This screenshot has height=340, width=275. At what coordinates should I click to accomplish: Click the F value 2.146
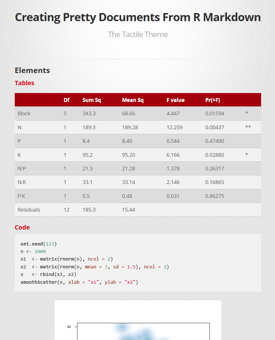click(x=173, y=182)
